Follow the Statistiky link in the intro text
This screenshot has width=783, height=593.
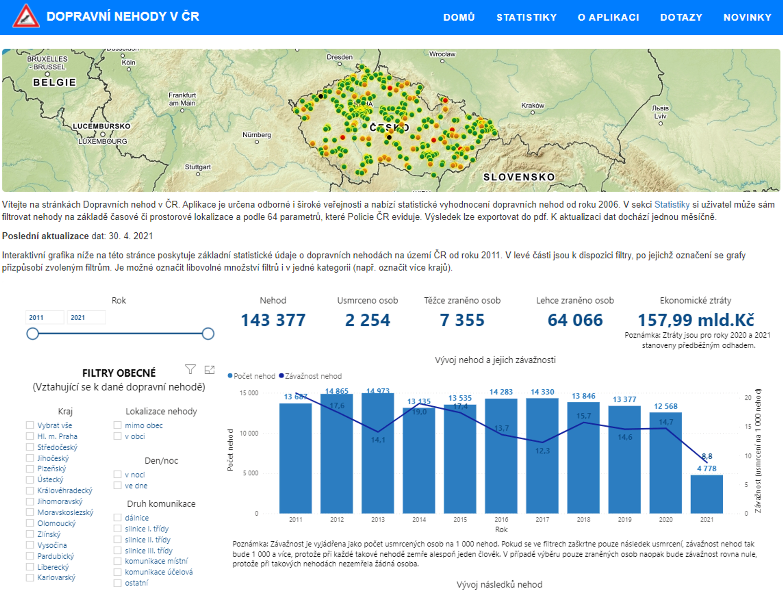point(671,205)
